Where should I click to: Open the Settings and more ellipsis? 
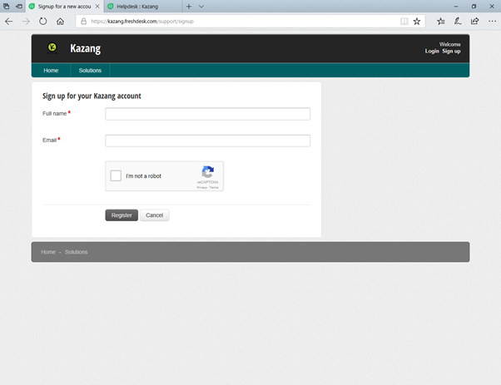[x=492, y=22]
